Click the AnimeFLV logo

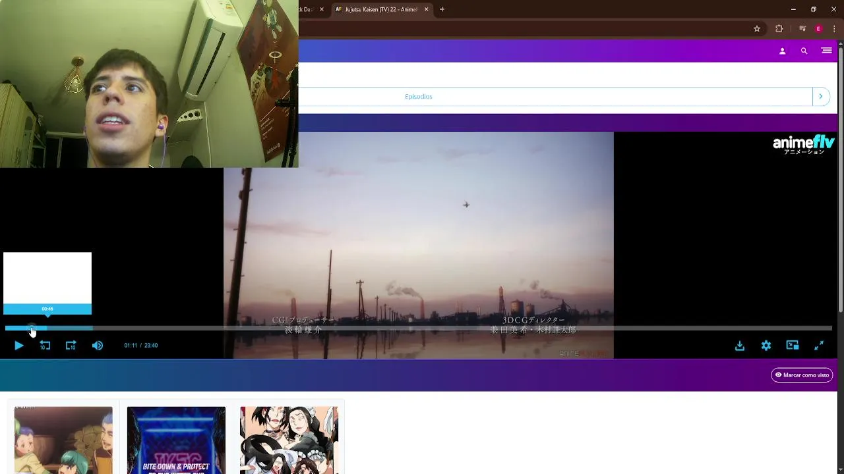804,145
